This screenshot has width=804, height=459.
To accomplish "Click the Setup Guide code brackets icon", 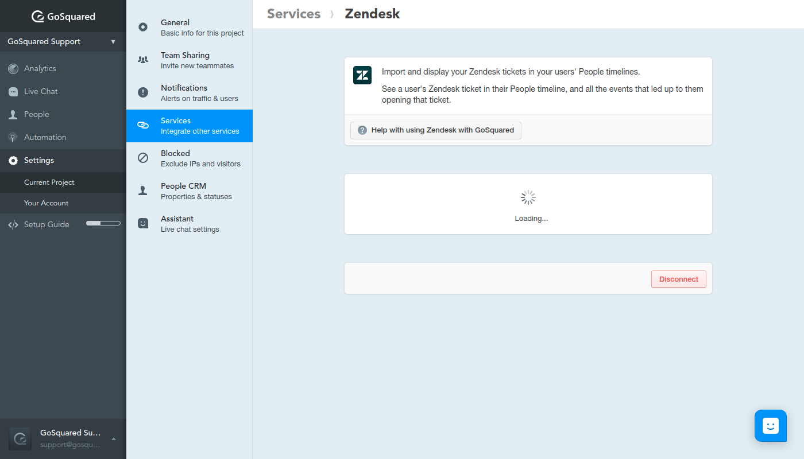I will tap(13, 225).
